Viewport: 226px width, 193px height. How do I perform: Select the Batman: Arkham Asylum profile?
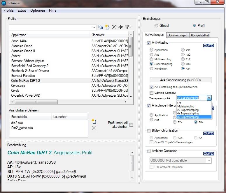69,61
